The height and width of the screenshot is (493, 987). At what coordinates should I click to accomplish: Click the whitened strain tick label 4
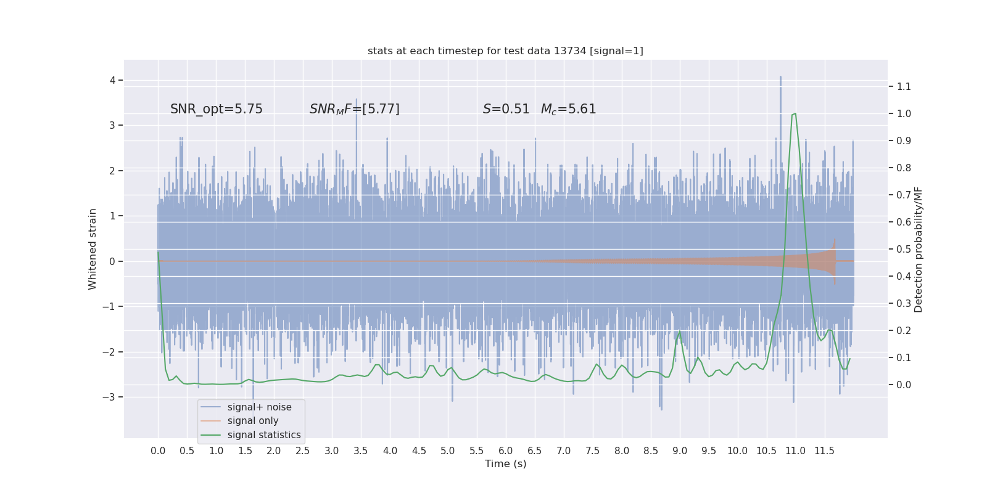[x=112, y=80]
